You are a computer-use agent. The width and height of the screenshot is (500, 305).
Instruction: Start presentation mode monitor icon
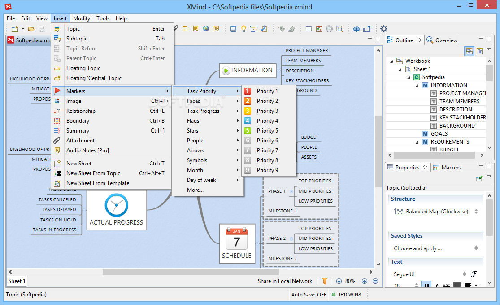coord(234,29)
